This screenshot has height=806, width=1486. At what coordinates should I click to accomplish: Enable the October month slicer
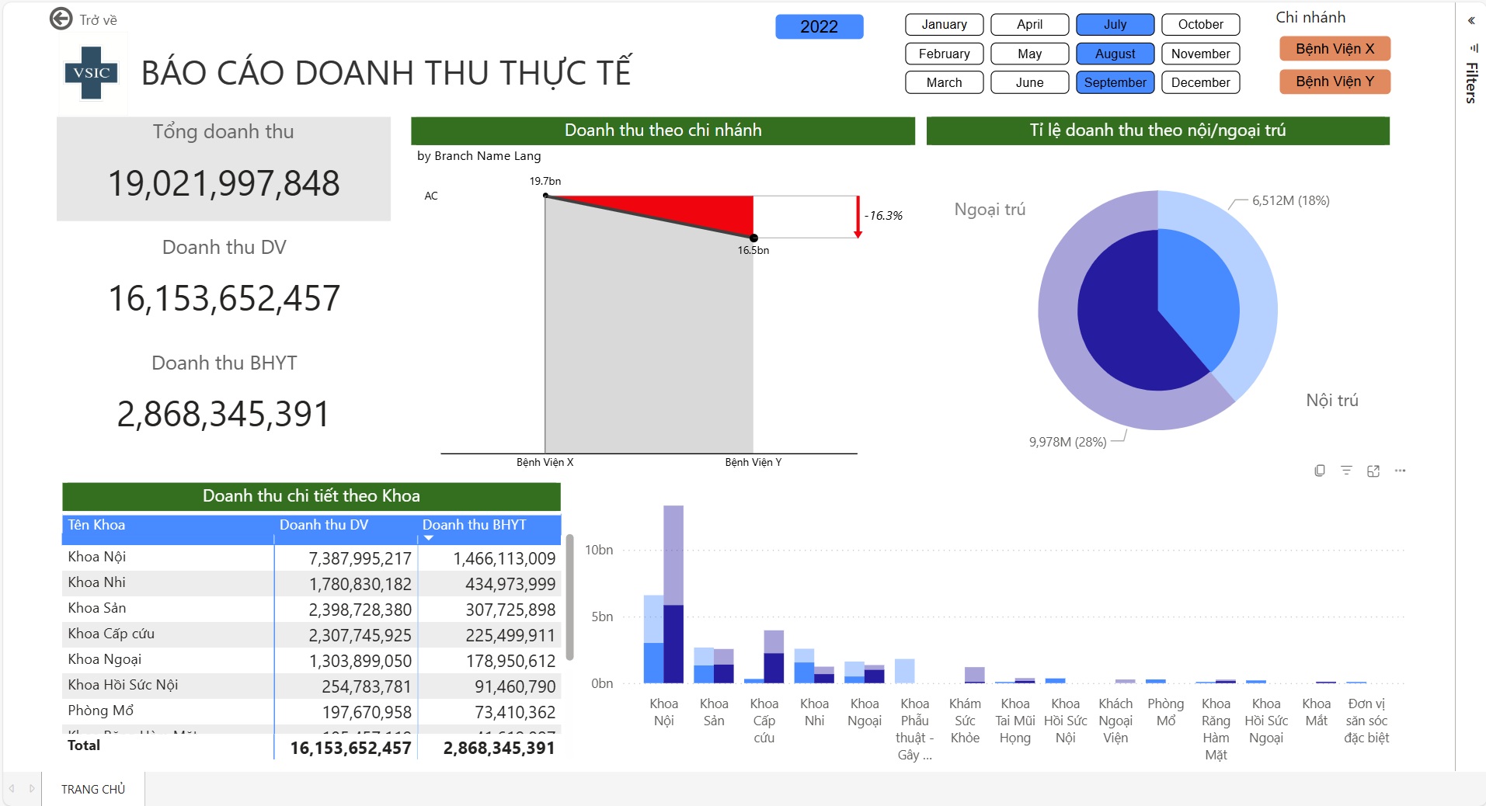pyautogui.click(x=1200, y=25)
